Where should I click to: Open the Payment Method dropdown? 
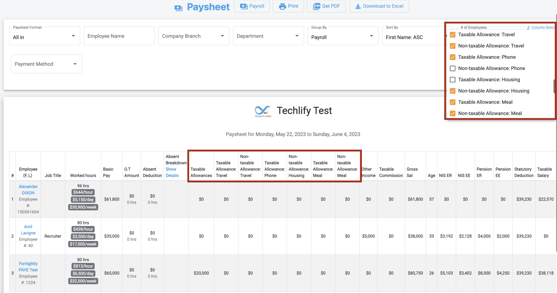coord(46,64)
